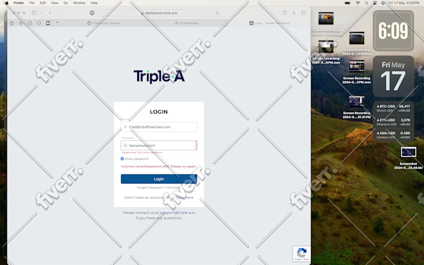This screenshot has width=424, height=265.
Task: Click the BTC-USD row in stocks widget
Action: (393, 108)
